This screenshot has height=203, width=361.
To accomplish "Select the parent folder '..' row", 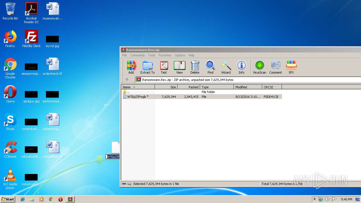I will click(202, 92).
